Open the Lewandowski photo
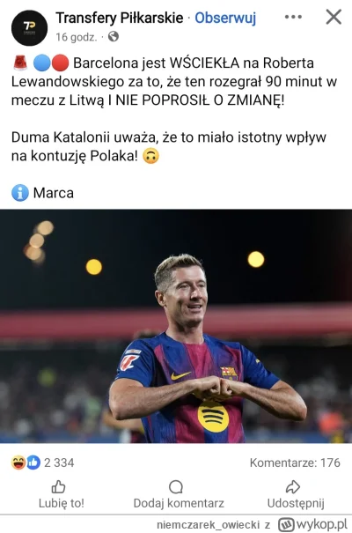This screenshot has width=352, height=533. click(176, 326)
